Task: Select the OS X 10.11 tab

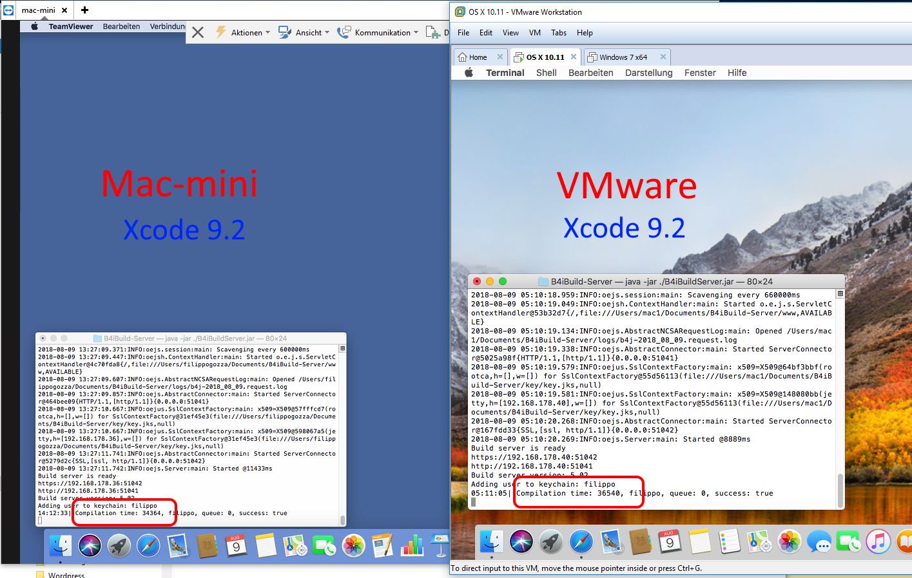Action: pos(545,57)
